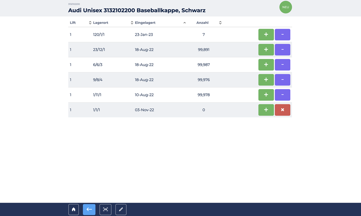Open the barcode scanner
Image resolution: width=361 pixels, height=216 pixels.
point(105,209)
